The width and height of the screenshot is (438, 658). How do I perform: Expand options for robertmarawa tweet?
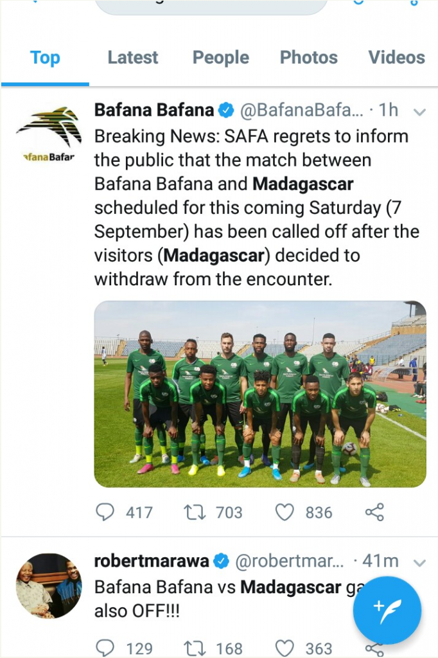tap(419, 563)
